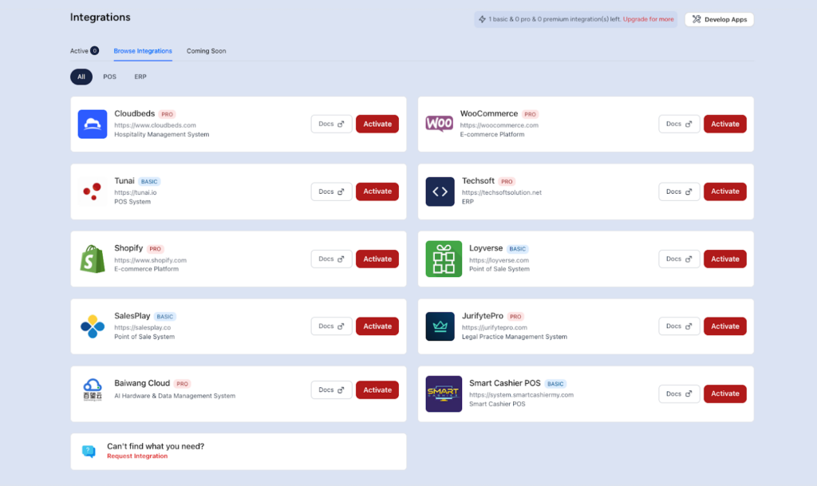Open the Develop Apps button
The image size is (817, 486).
(719, 19)
